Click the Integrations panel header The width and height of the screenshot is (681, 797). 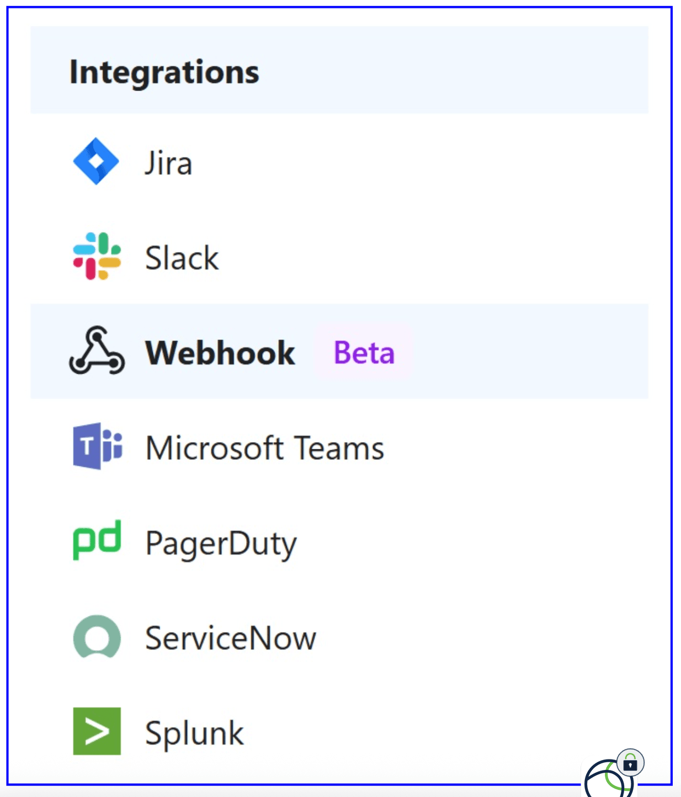pyautogui.click(x=164, y=72)
